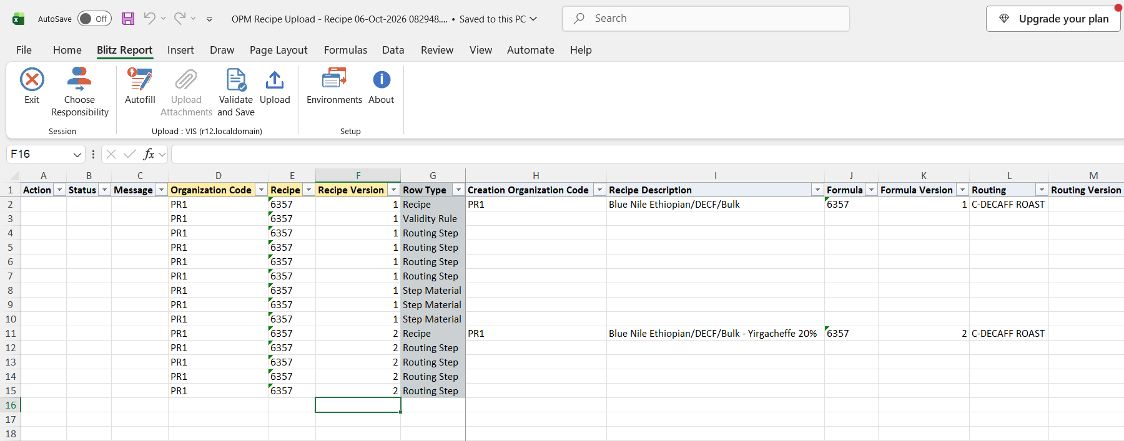Click the Search box
Viewport: 1124px width, 441px height.
(706, 19)
